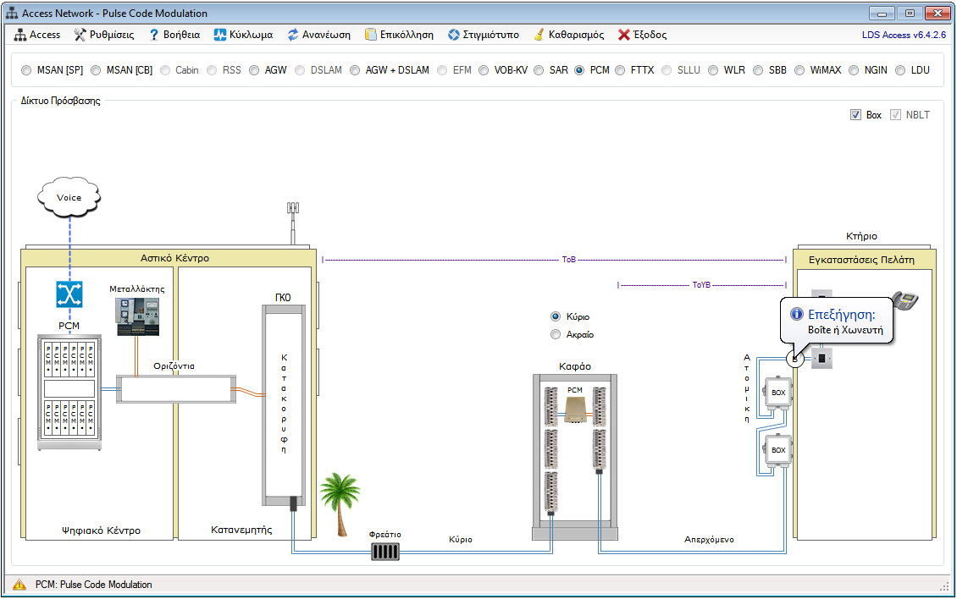Click the Voice cloud icon
Image resolution: width=957 pixels, height=599 pixels.
click(x=69, y=198)
